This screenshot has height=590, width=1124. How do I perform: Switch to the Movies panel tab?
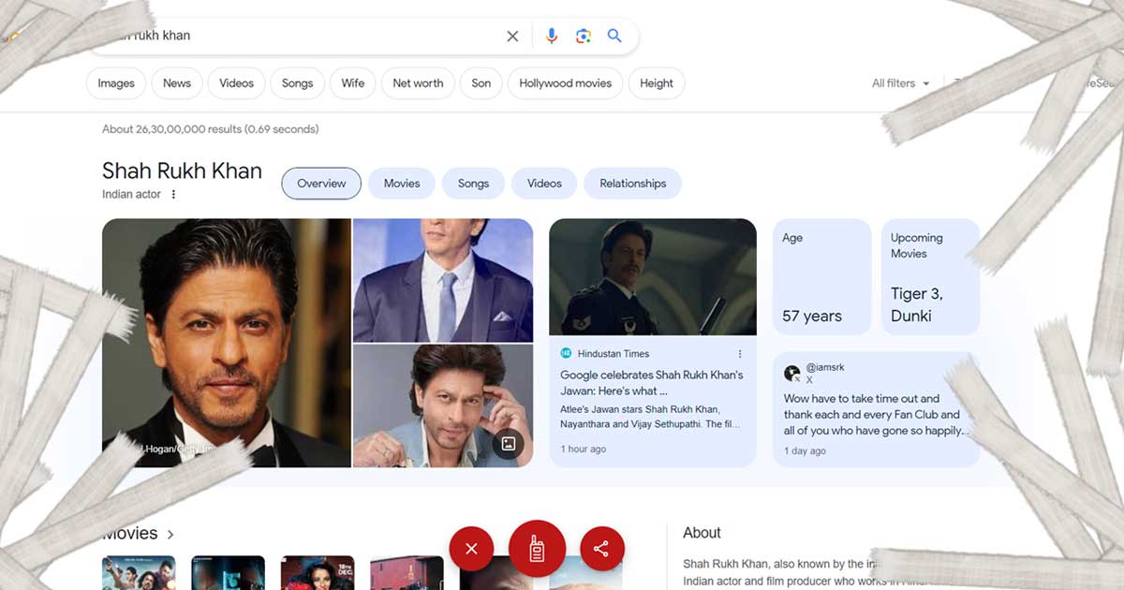click(402, 184)
